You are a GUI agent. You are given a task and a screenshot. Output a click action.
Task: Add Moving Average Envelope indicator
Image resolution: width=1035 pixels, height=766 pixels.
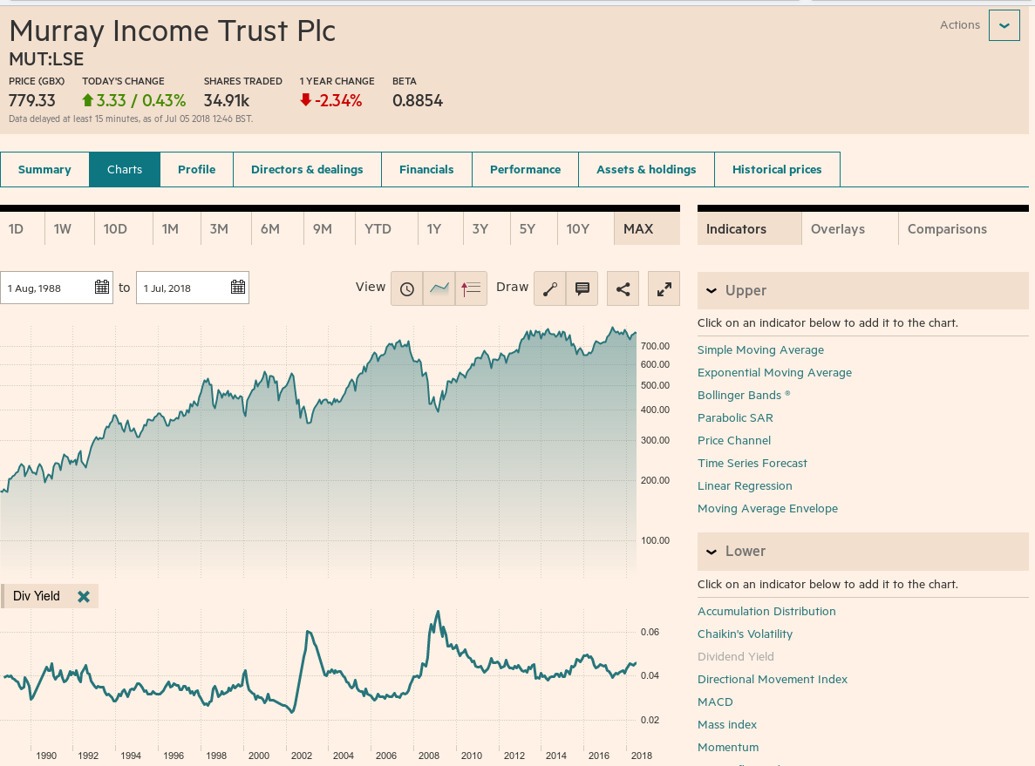pyautogui.click(x=767, y=509)
